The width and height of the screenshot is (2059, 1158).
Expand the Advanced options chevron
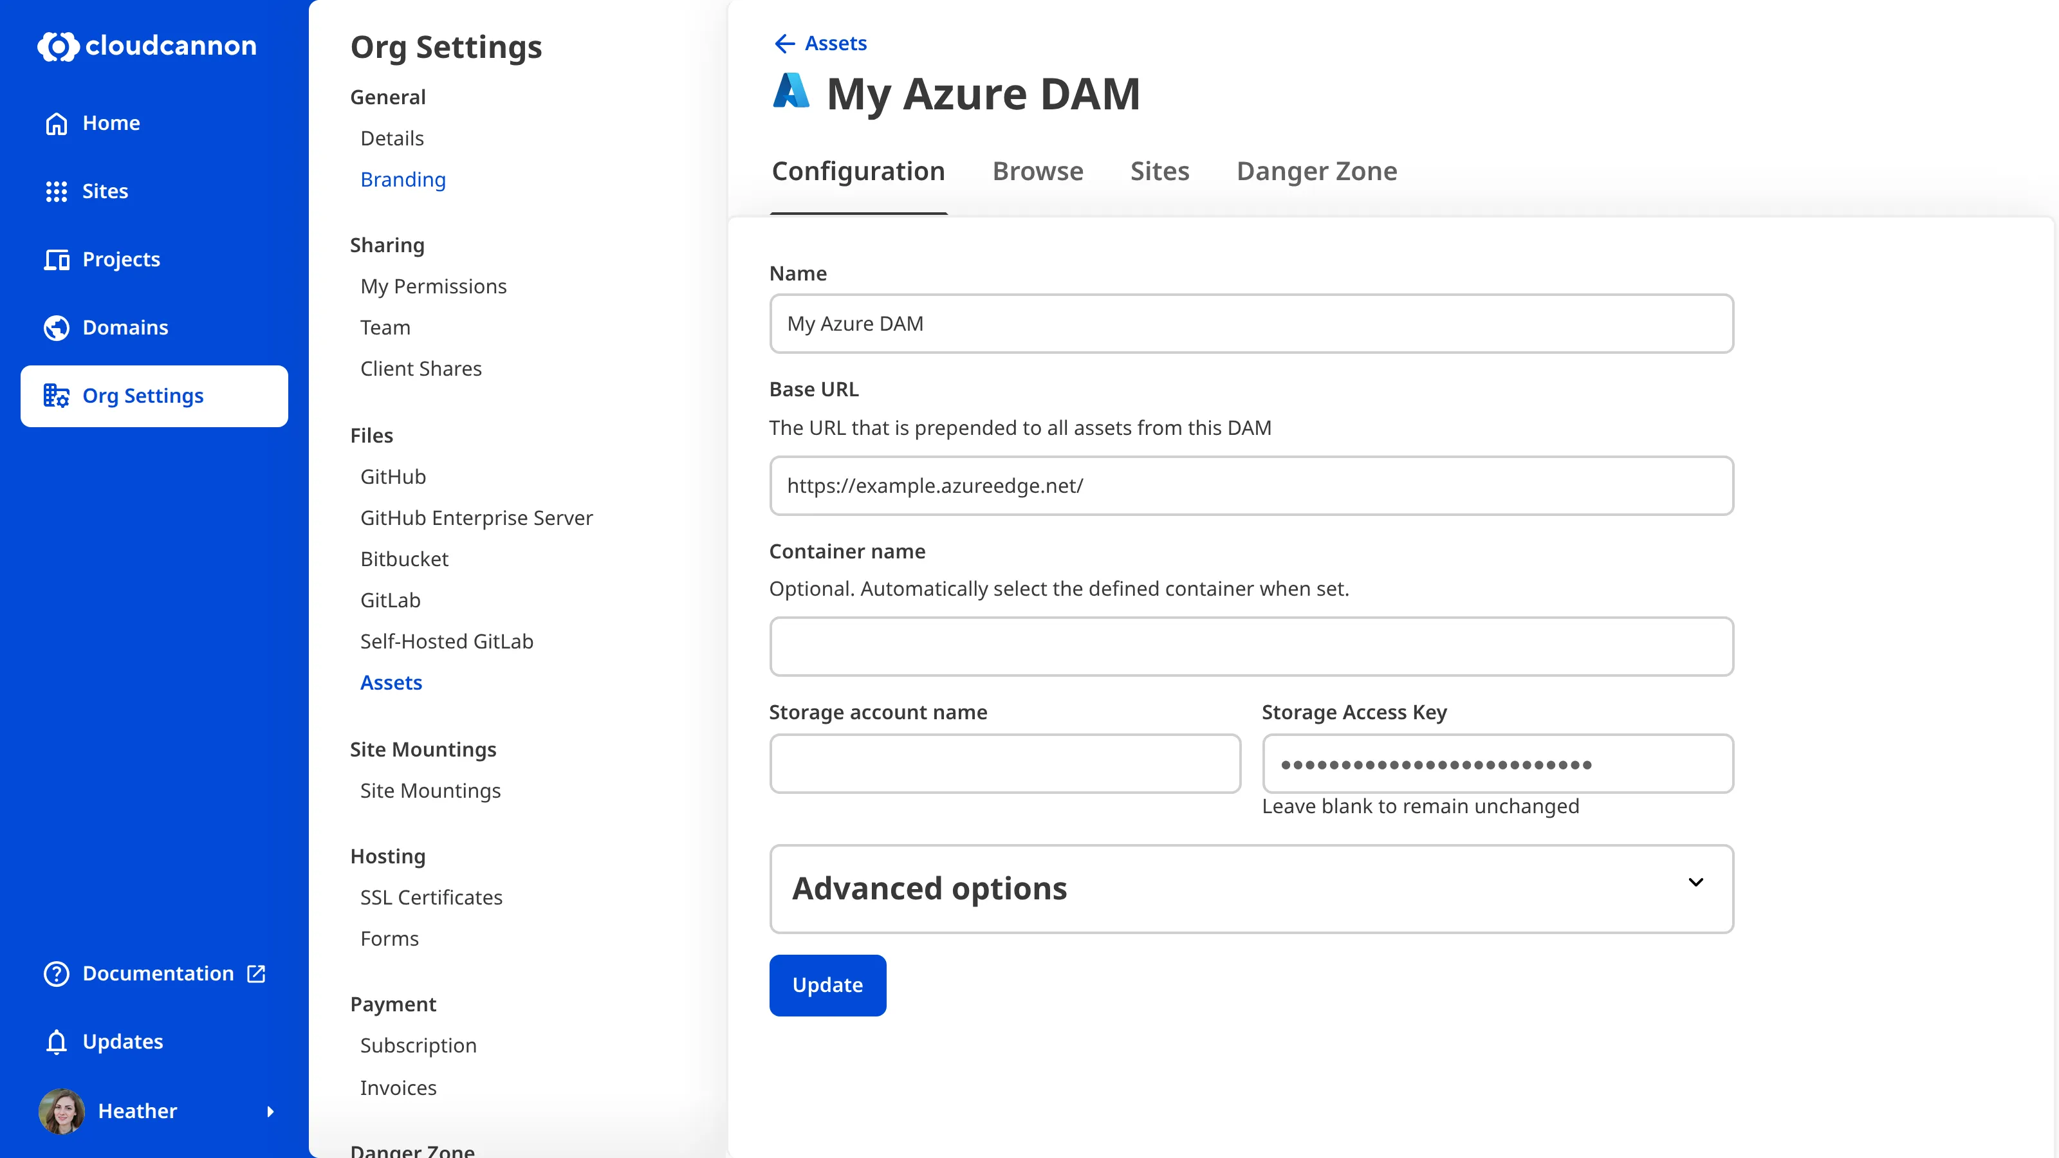(x=1695, y=882)
